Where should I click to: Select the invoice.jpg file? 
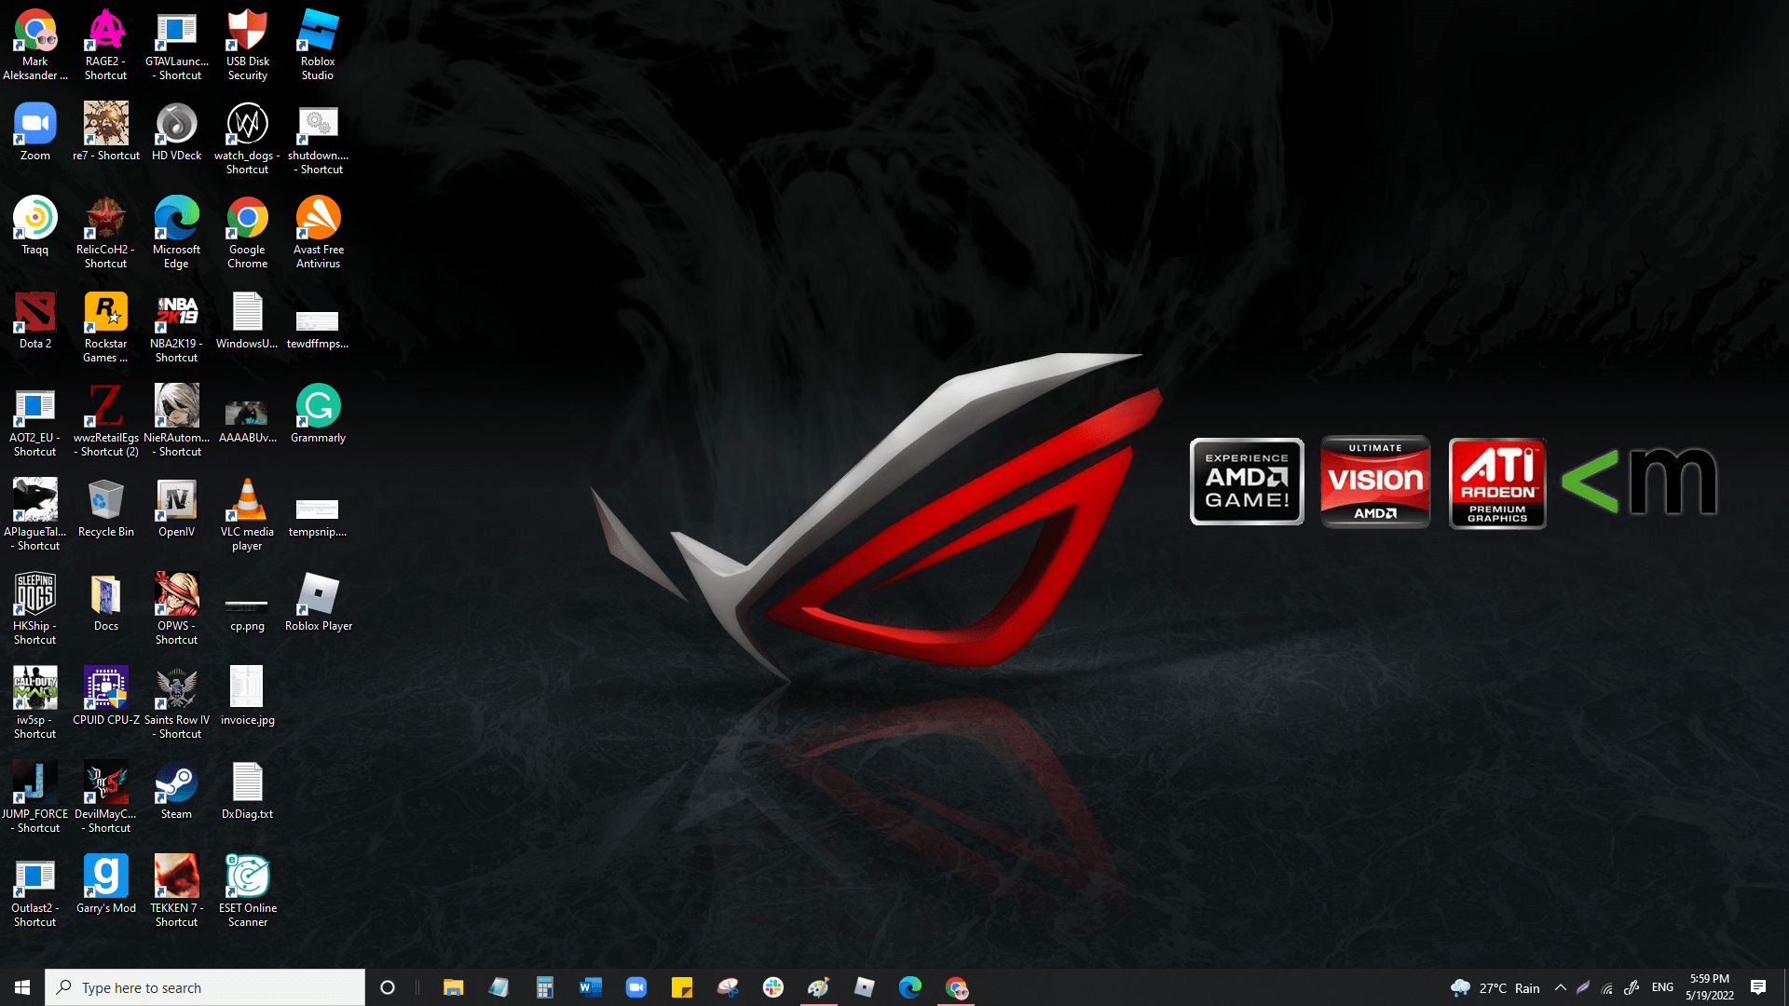point(247,697)
